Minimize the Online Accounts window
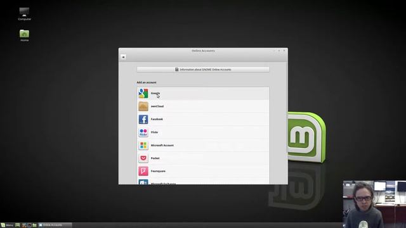The width and height of the screenshot is (406, 228). (274, 51)
